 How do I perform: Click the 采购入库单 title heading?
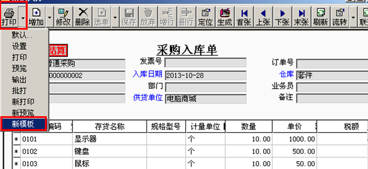coord(187,49)
